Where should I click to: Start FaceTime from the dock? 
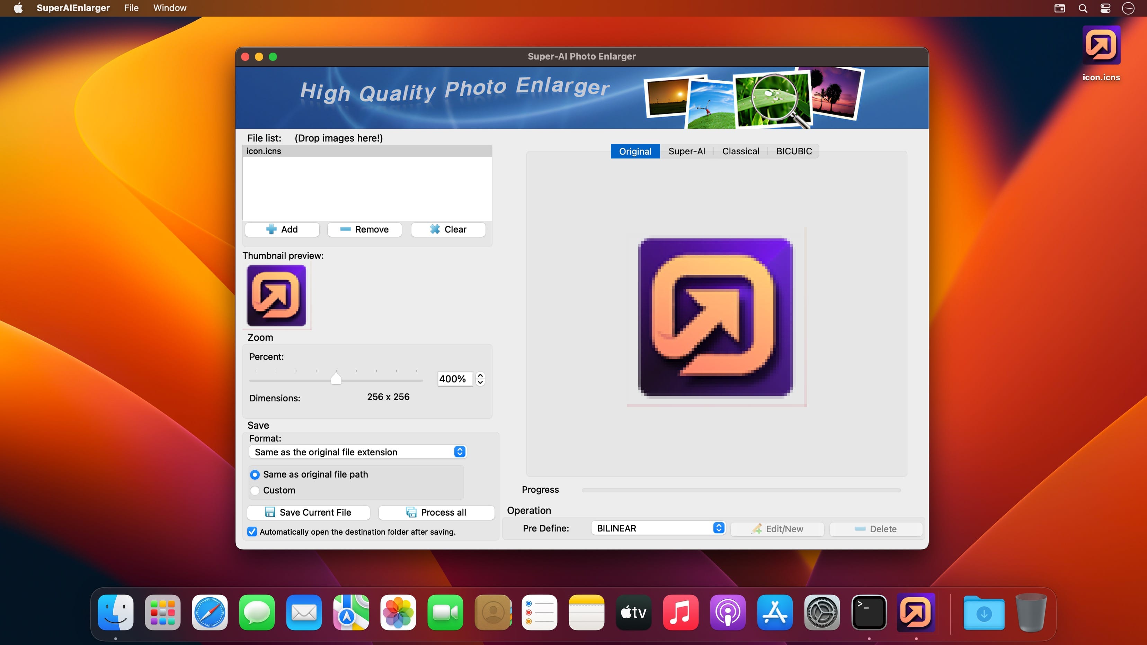tap(445, 612)
